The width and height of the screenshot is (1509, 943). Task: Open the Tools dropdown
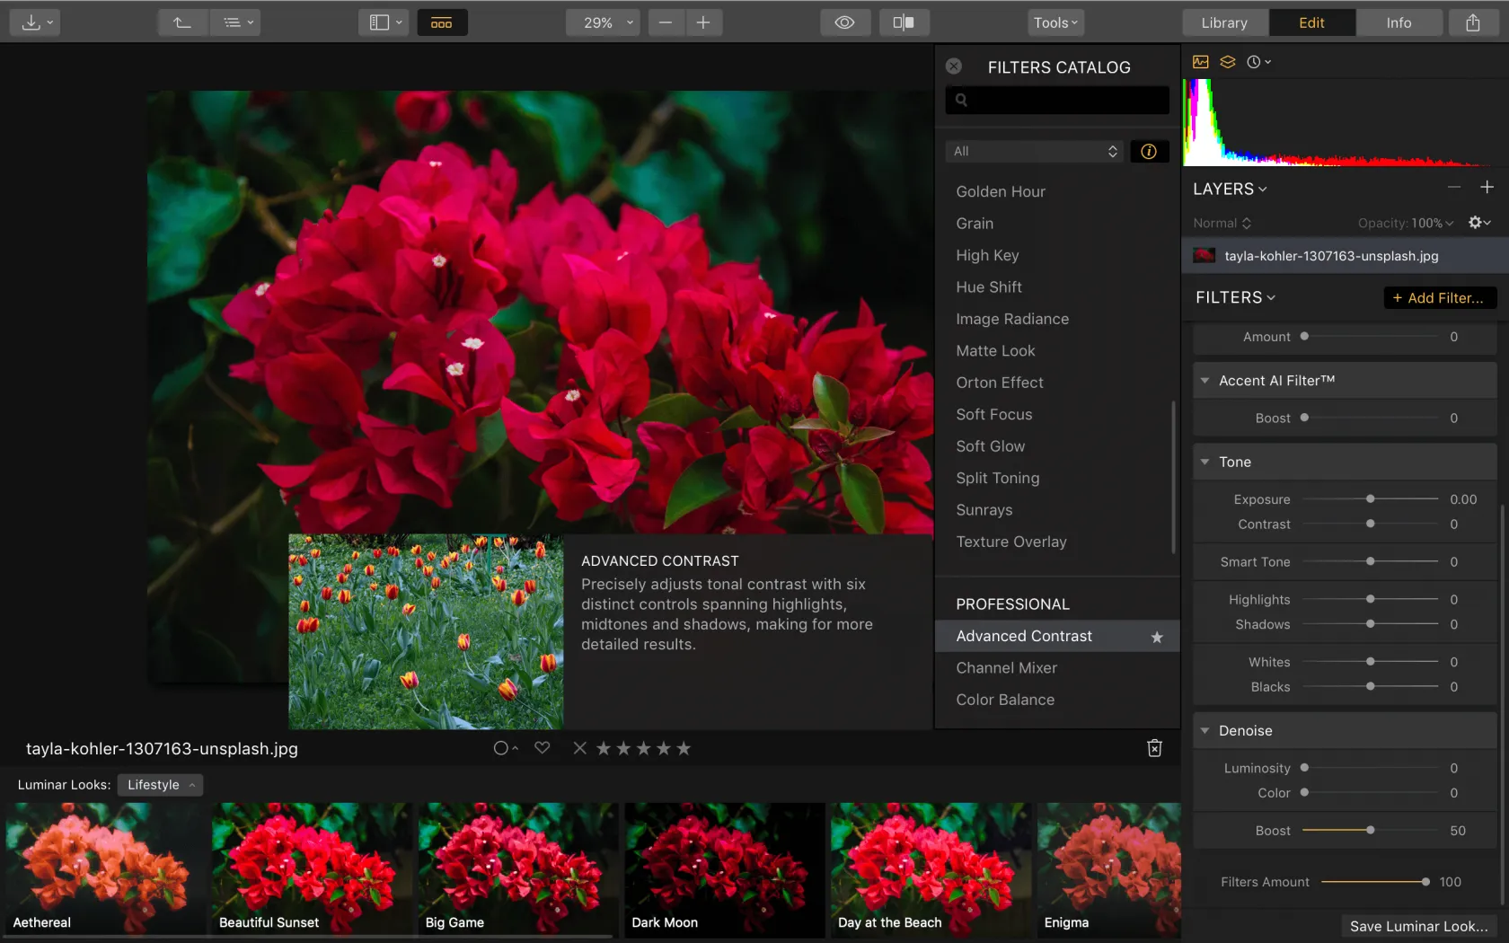(1055, 22)
